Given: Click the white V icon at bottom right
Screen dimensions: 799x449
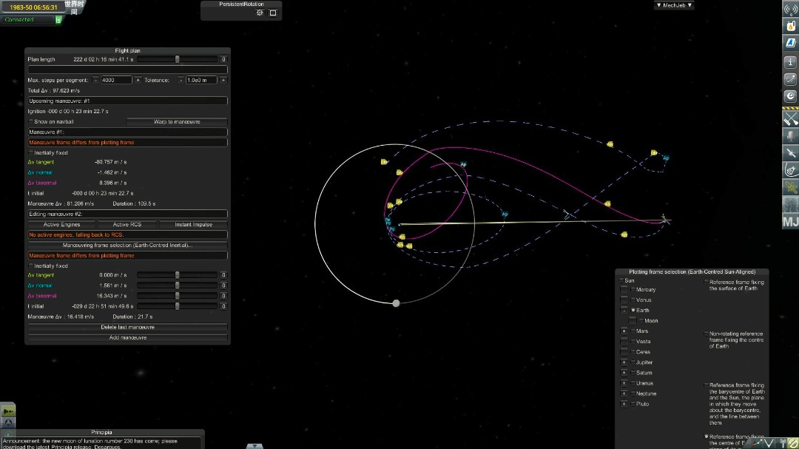Looking at the screenshot, I should coord(769,444).
